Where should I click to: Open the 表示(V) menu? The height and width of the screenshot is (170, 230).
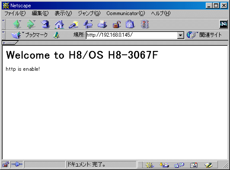pos(63,13)
